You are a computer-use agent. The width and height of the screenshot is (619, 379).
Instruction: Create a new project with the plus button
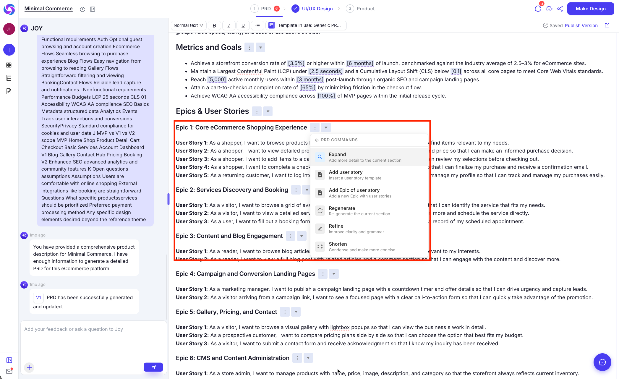tap(9, 50)
